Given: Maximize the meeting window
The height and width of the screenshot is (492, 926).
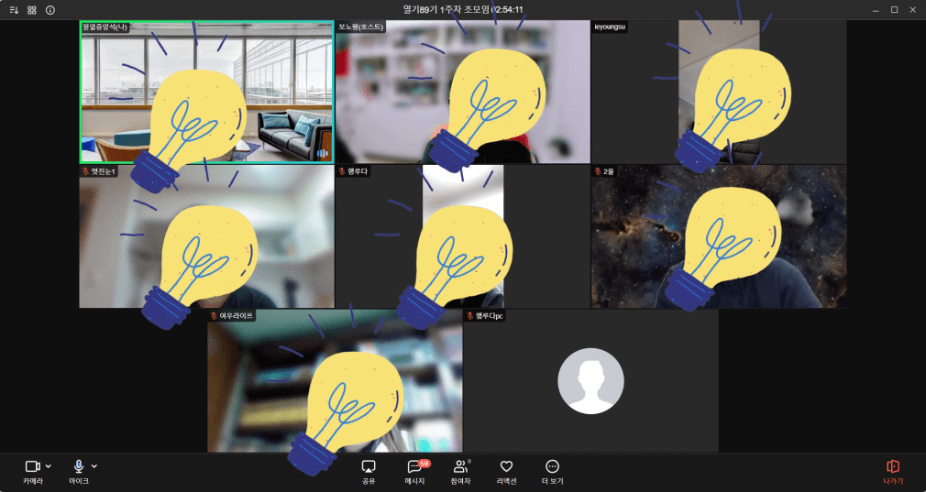Looking at the screenshot, I should pos(894,10).
